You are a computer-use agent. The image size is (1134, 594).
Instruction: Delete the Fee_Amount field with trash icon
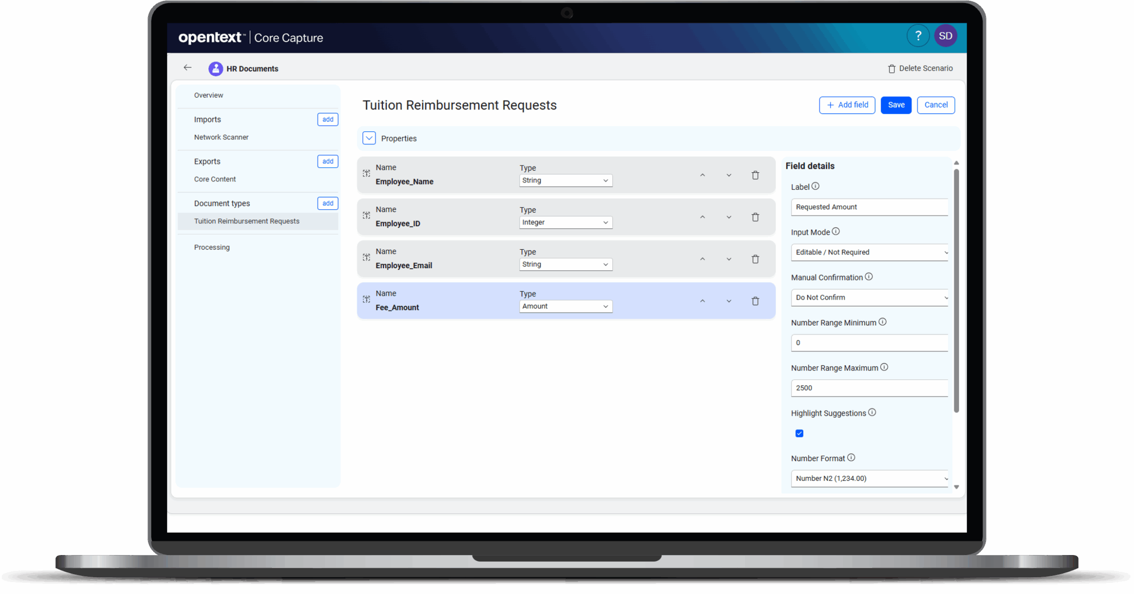tap(755, 301)
